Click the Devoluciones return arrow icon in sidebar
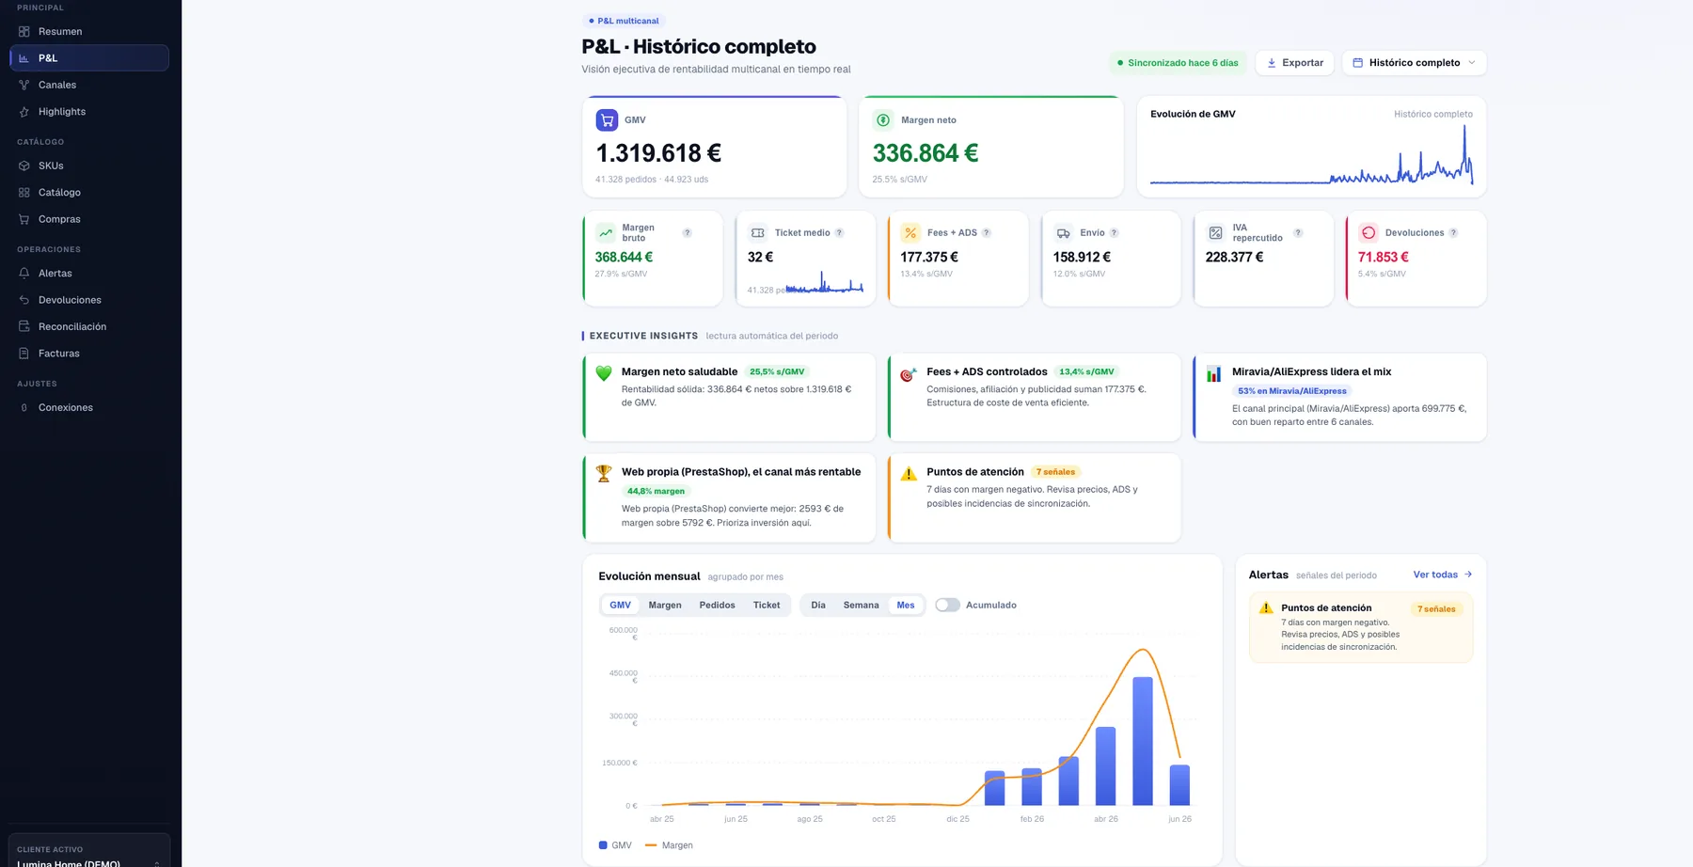Screen dimensions: 1693x867 (x=24, y=300)
